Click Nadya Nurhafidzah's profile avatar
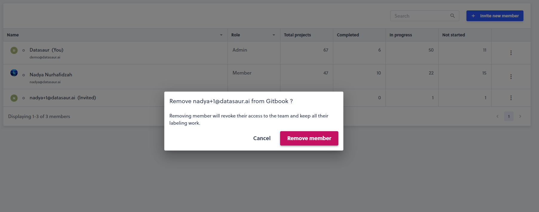Image resolution: width=539 pixels, height=212 pixels. [x=14, y=73]
